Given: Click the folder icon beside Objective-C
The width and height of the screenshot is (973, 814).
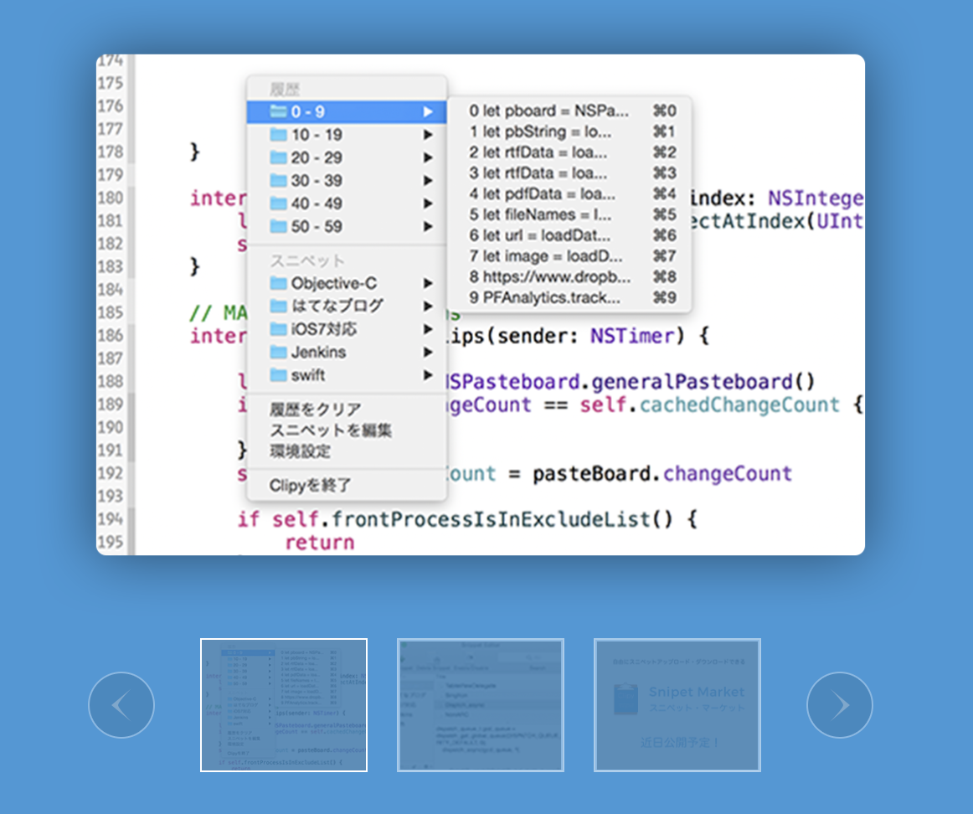Looking at the screenshot, I should pos(278,283).
